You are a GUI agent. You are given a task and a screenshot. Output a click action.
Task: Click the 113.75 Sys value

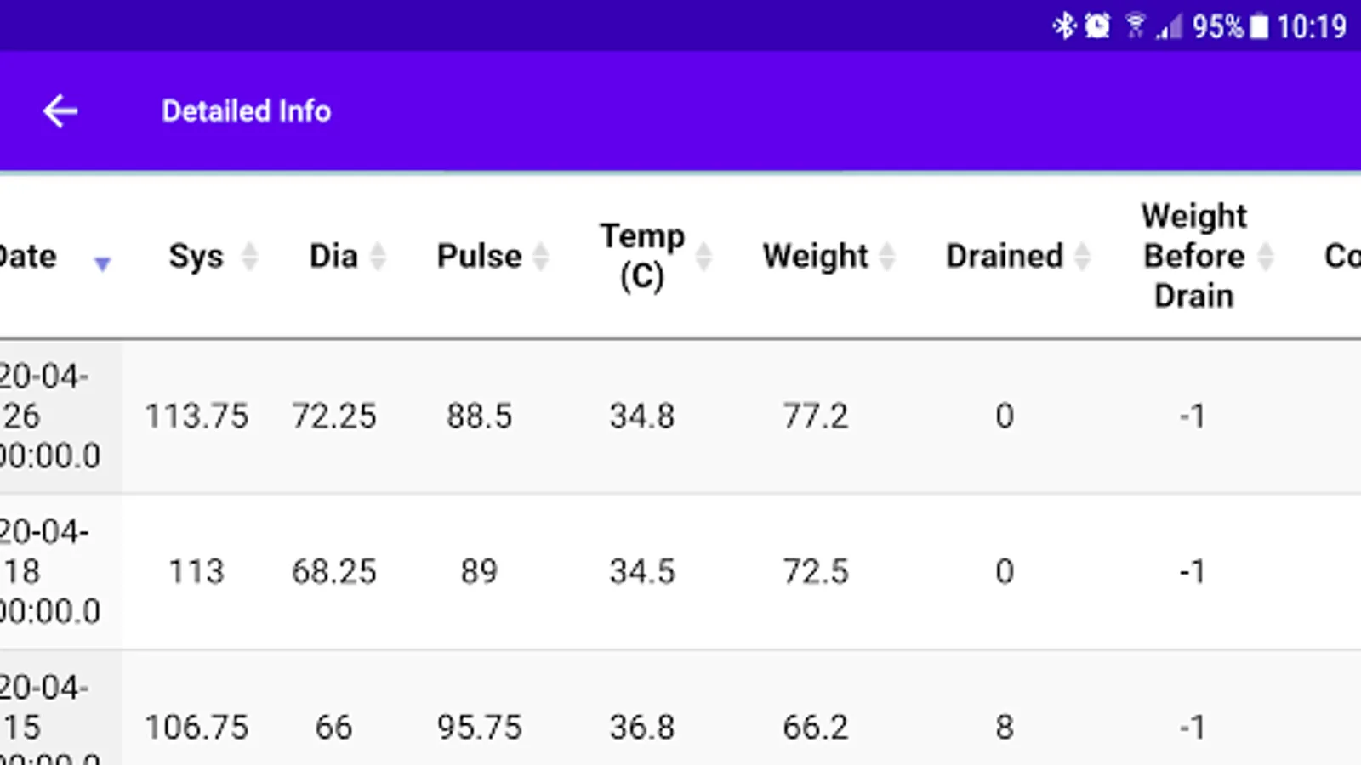(x=196, y=416)
